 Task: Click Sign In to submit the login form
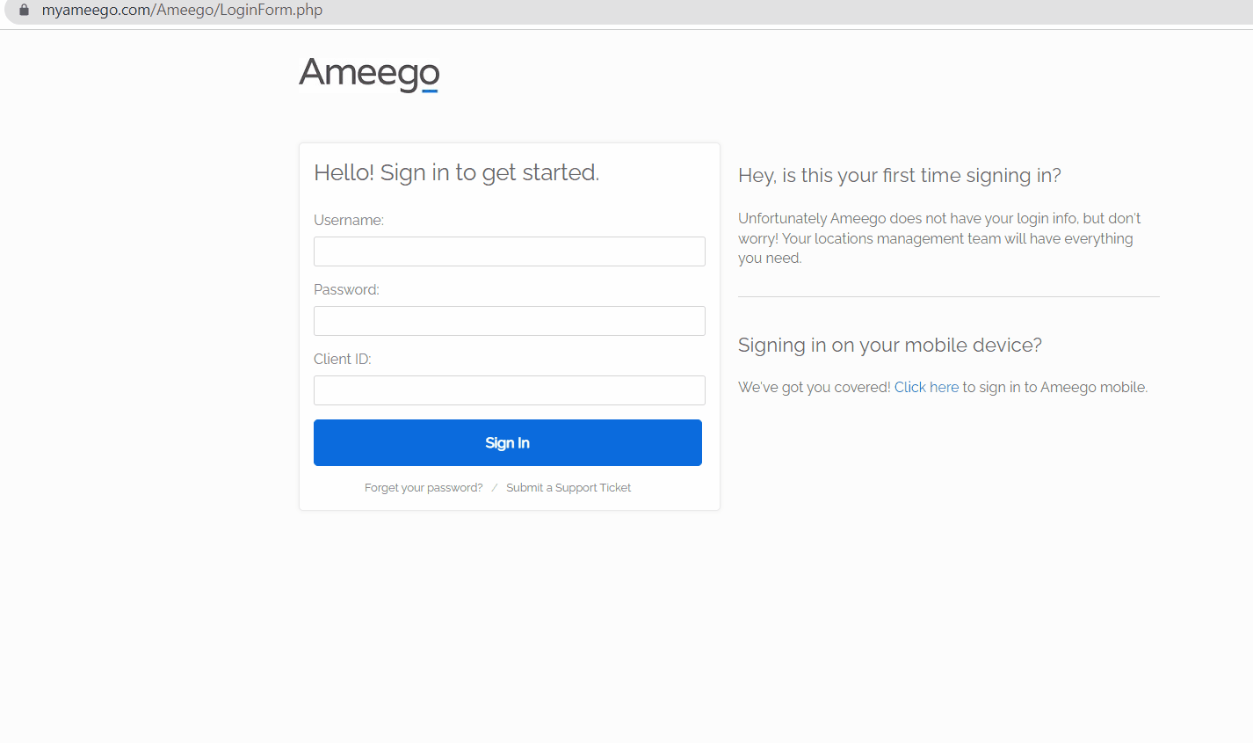pos(507,442)
